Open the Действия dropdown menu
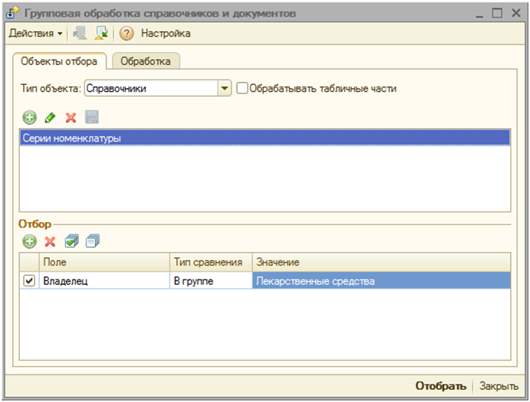Viewport: 530px width, 402px height. [35, 34]
